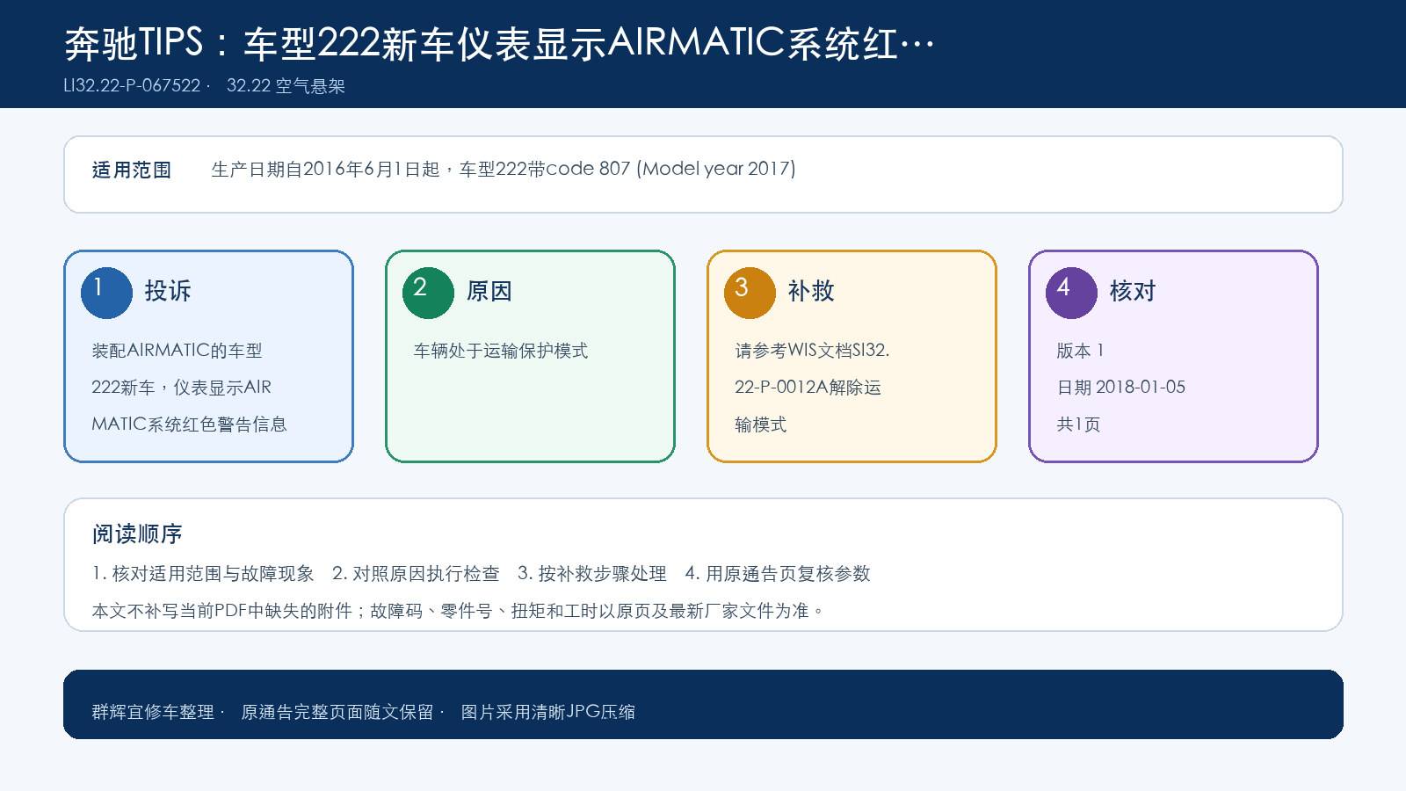Click the 阅读顺序 heading
Viewport: 1406px width, 791px height.
click(x=137, y=534)
